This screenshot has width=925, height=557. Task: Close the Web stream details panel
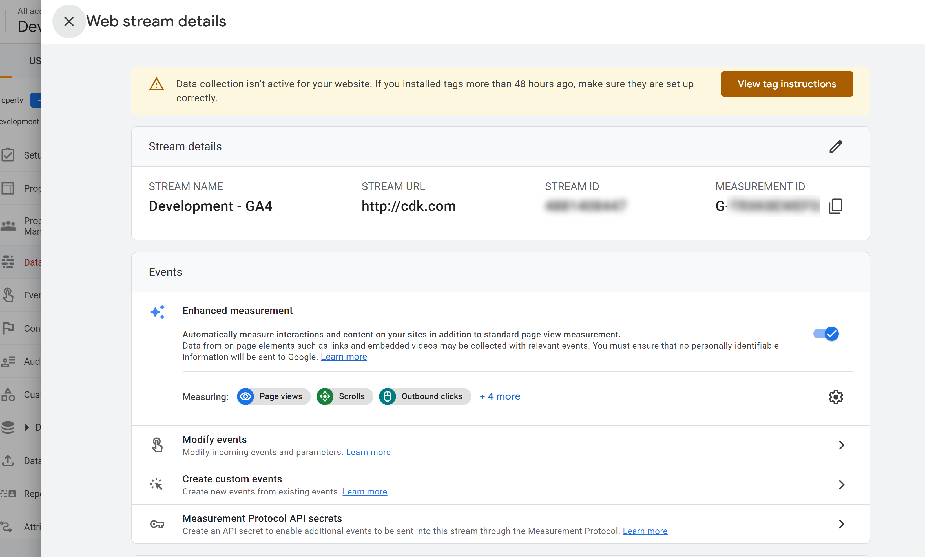pos(69,21)
